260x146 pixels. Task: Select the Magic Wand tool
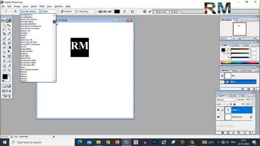point(9,30)
